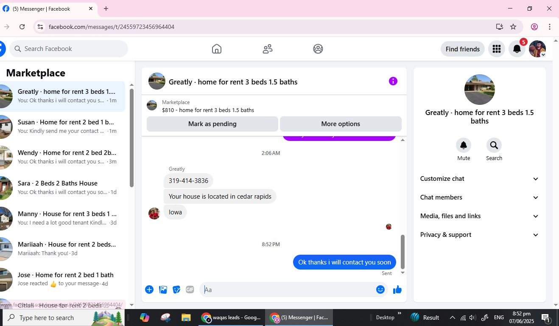Screen dimensions: 559x326
Task: Open emoji picker in message box
Action: [x=380, y=289]
